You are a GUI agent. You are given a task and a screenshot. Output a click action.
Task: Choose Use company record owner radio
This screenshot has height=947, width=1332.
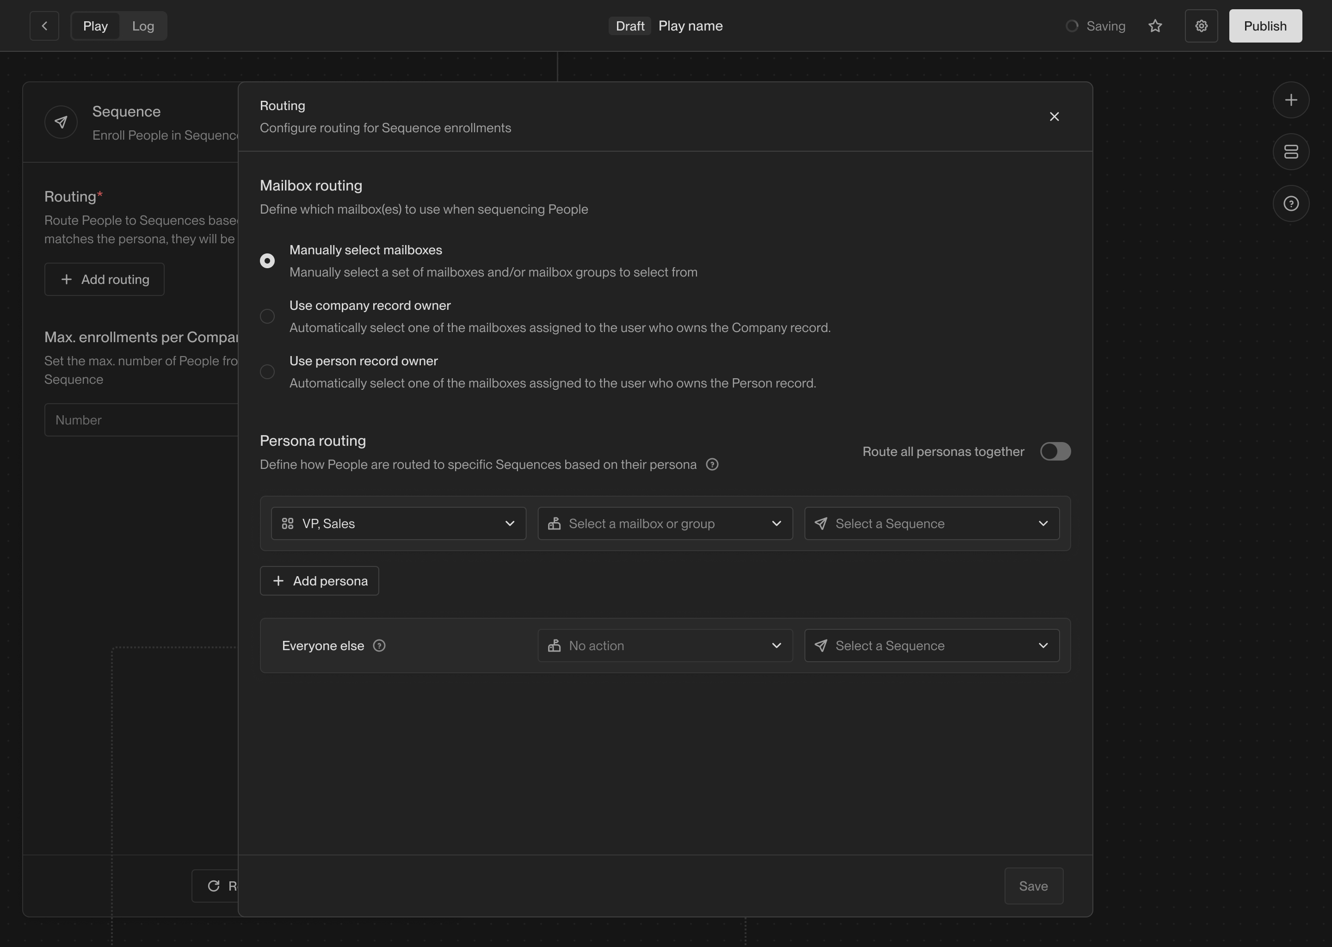[x=267, y=316]
